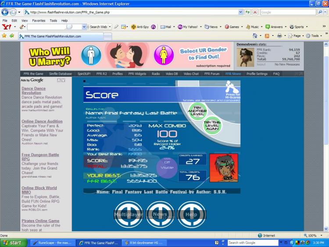Screen dimensions: 329x247
Task: Click the My Yahoo! toolbar button
Action: [x=188, y=27]
